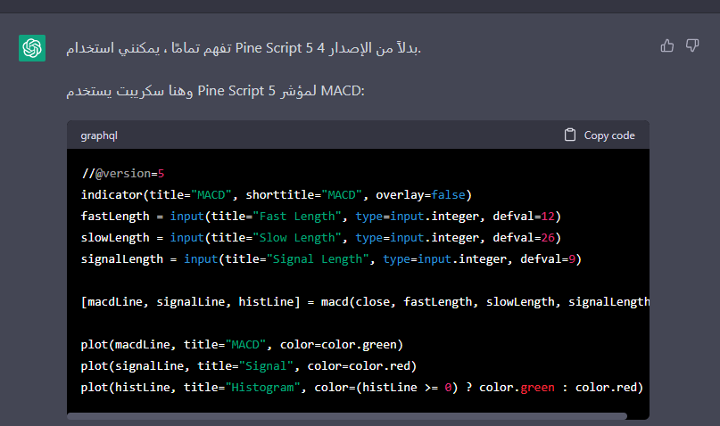Click the Copy code button
This screenshot has width=720, height=426.
point(600,135)
